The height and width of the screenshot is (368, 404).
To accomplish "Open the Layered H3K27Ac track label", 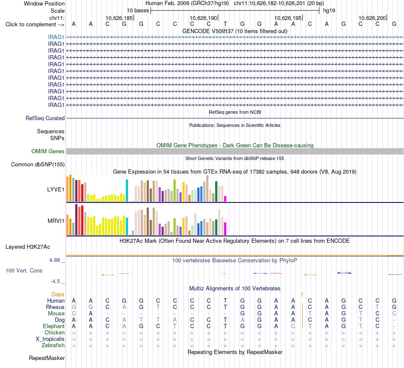I will pos(28,247).
